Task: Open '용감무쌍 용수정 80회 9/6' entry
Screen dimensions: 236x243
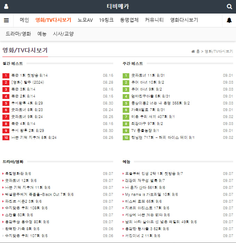Action: [27, 222]
